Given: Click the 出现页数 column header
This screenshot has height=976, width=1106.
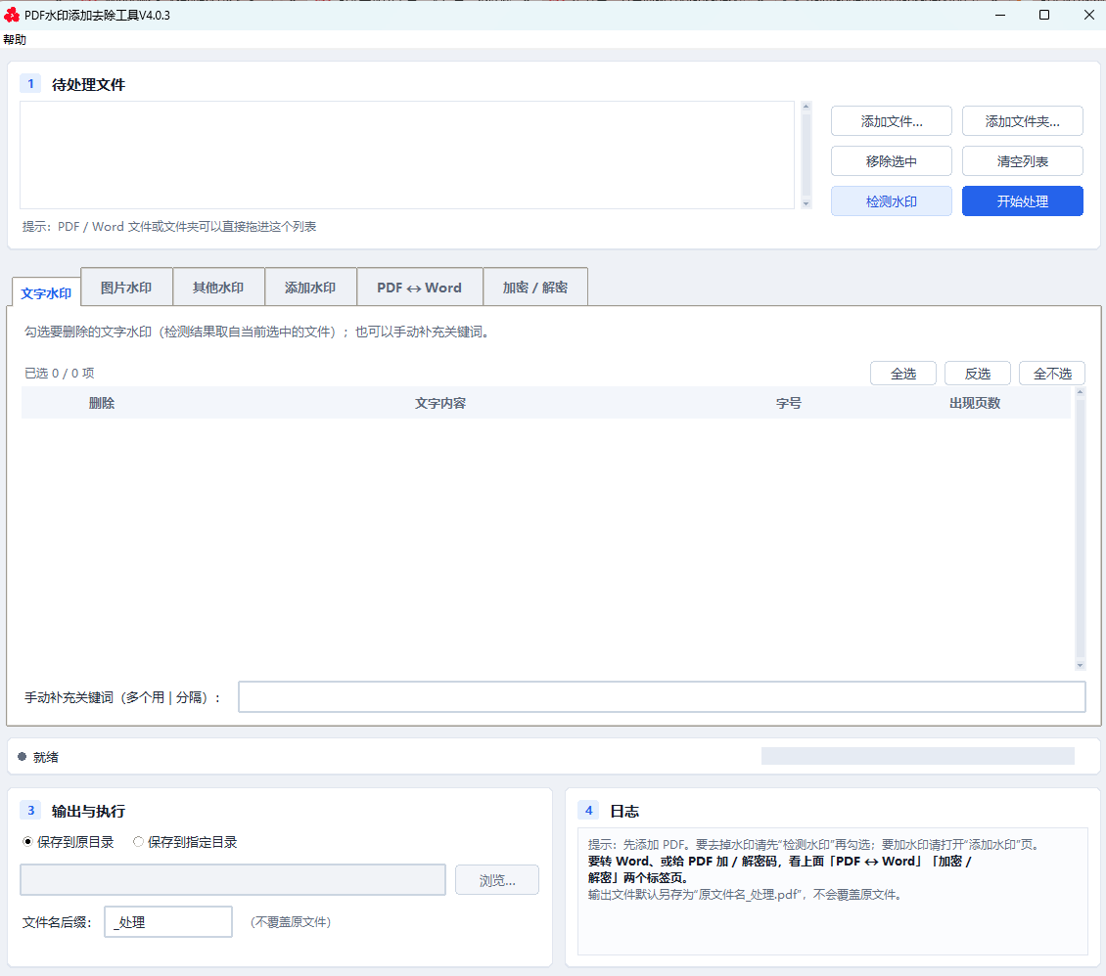Looking at the screenshot, I should point(975,403).
